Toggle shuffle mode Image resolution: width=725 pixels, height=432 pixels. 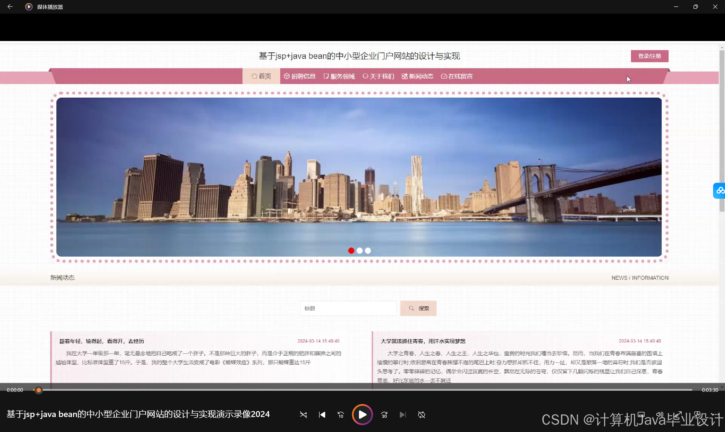click(x=303, y=414)
